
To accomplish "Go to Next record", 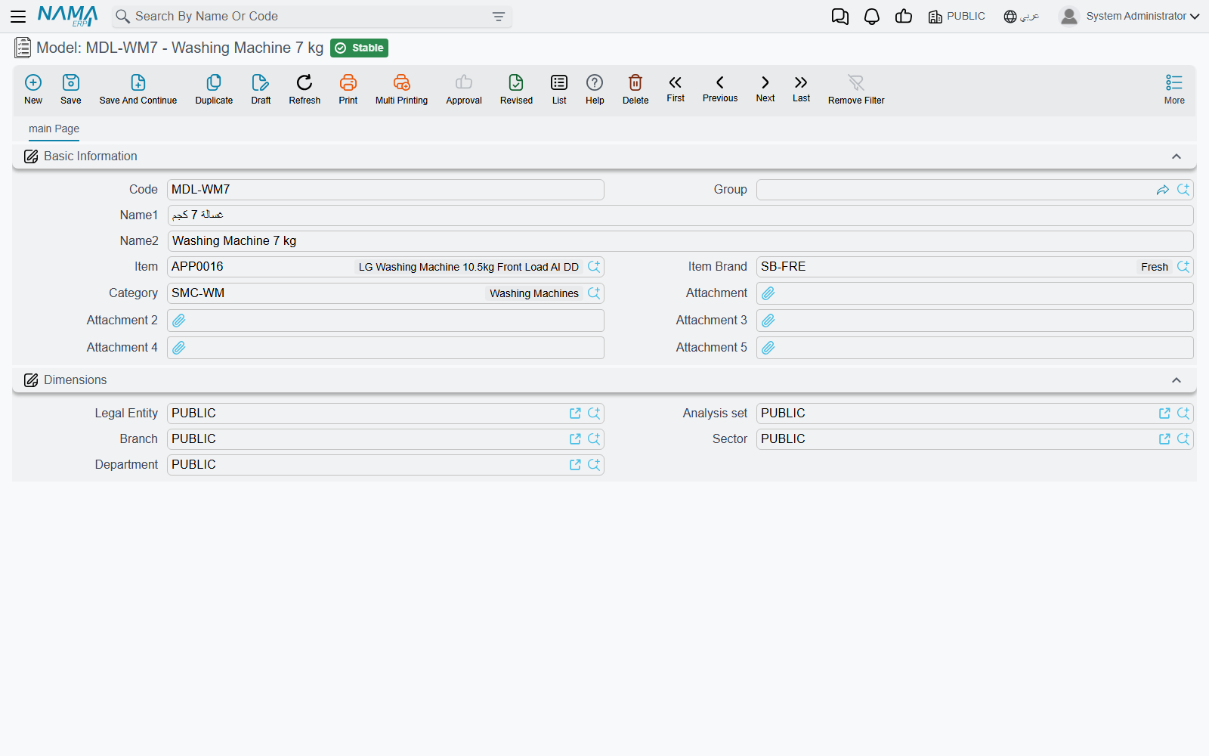I will (x=765, y=88).
